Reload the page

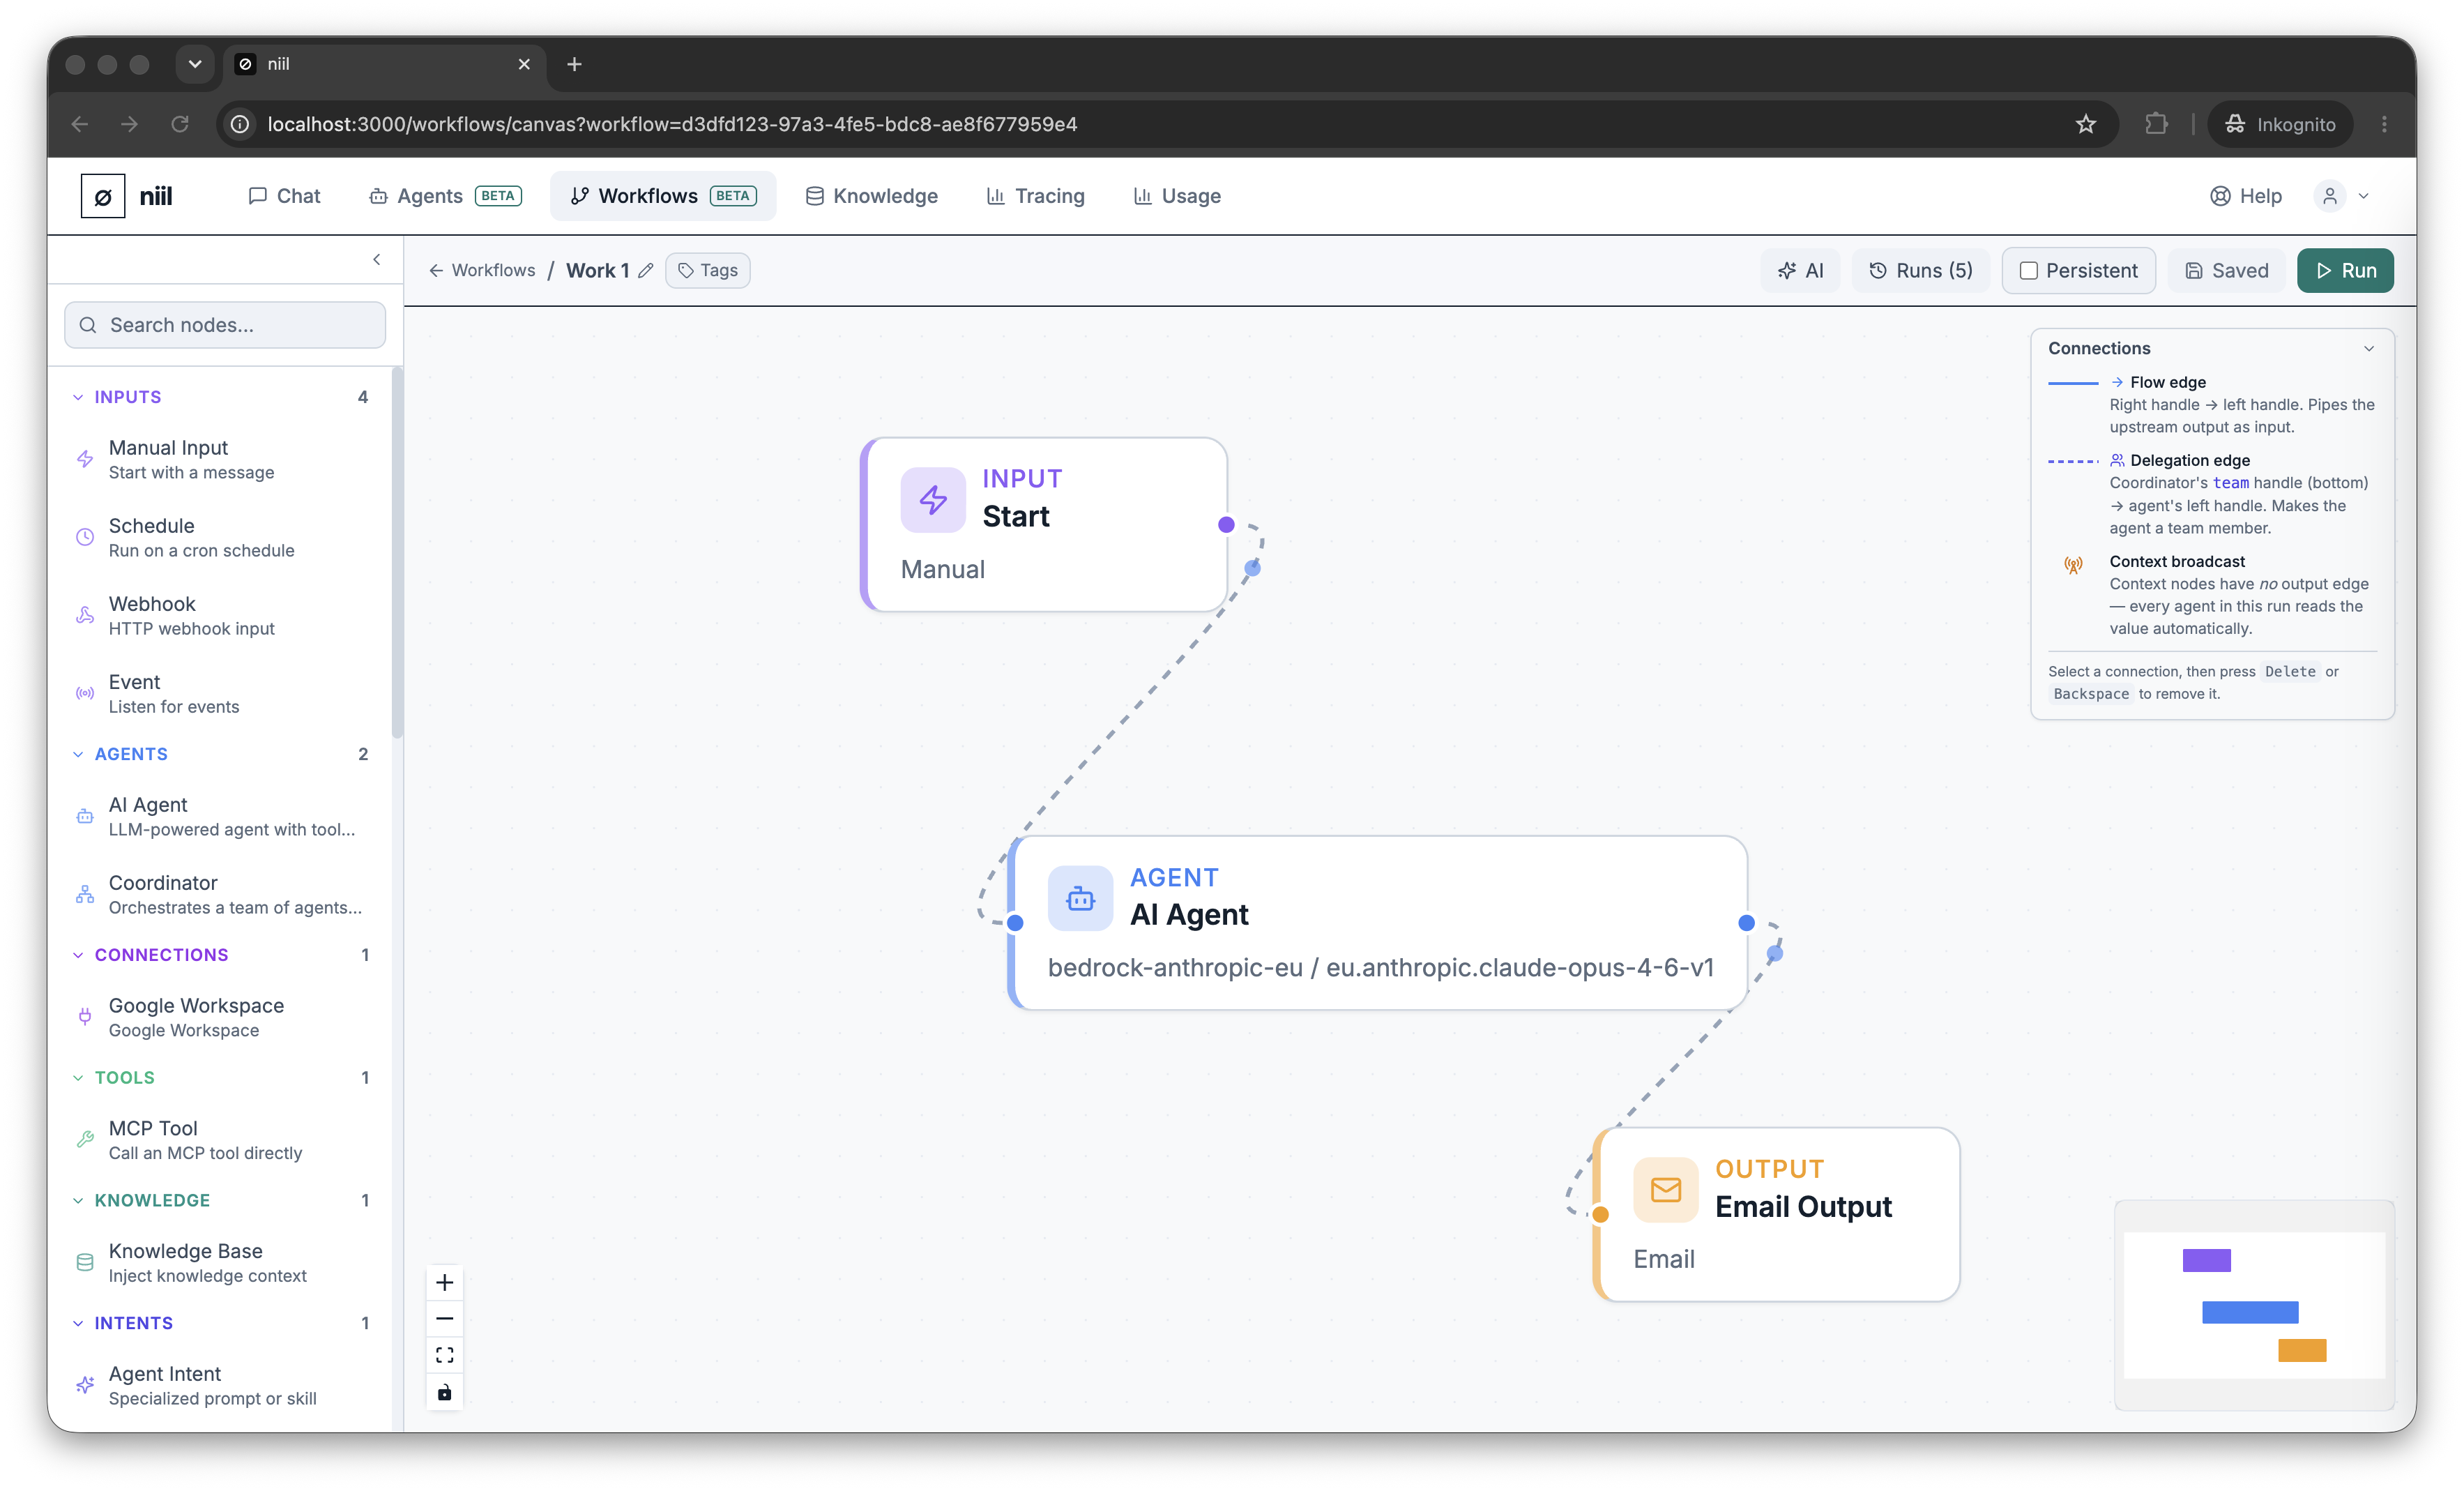[x=180, y=124]
